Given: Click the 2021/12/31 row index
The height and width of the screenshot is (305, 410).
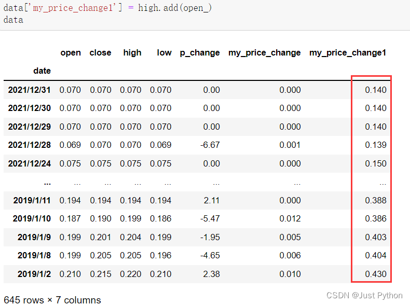Looking at the screenshot, I should [x=29, y=90].
